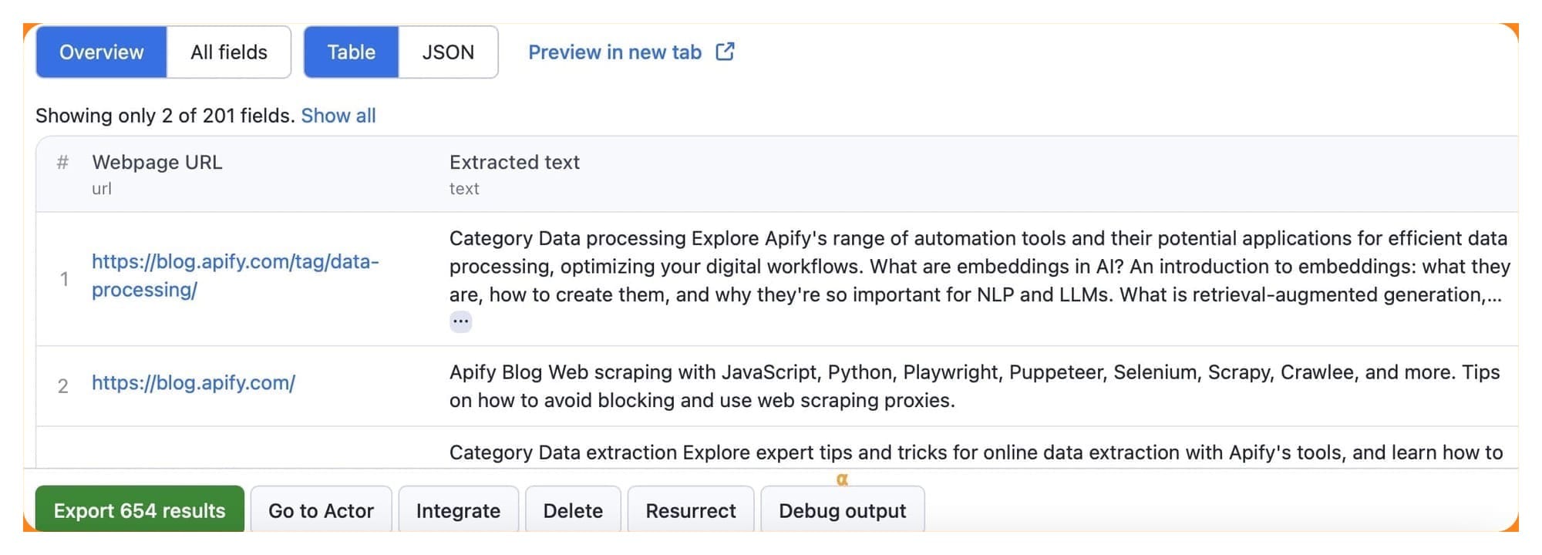Resurrect the run
Image resolution: width=1542 pixels, height=555 pixels.
pos(690,510)
